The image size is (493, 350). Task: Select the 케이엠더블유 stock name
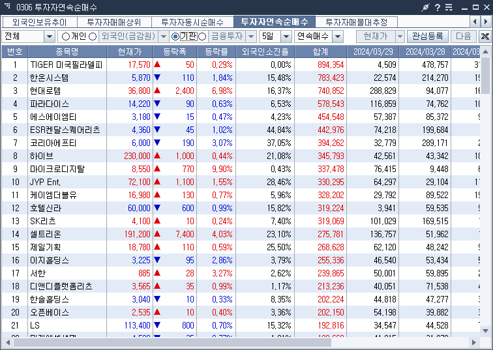click(53, 195)
